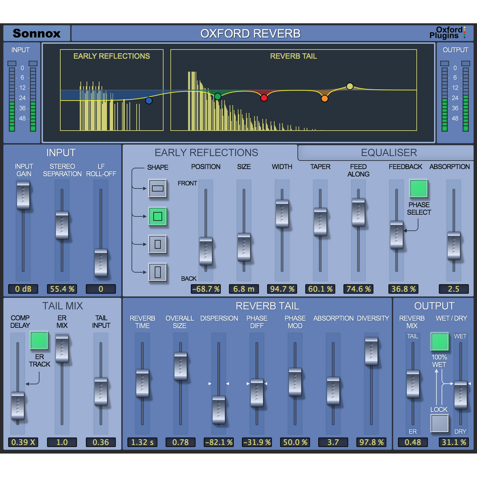This screenshot has height=477, width=477.
Task: Toggle the Phase Select button
Action: [x=418, y=188]
